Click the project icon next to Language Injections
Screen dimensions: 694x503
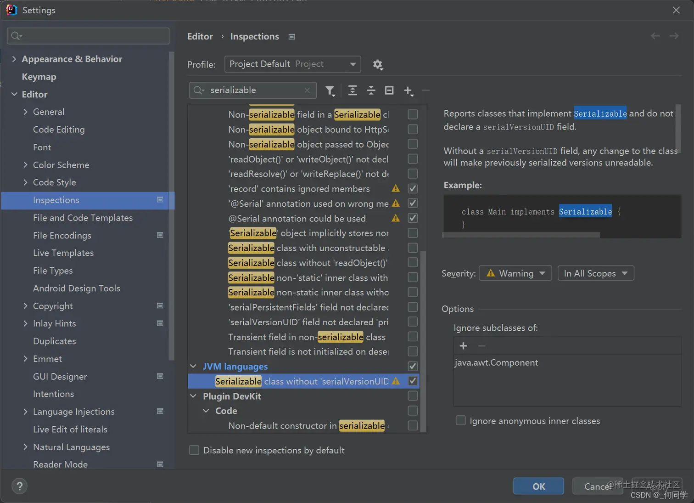(x=160, y=411)
